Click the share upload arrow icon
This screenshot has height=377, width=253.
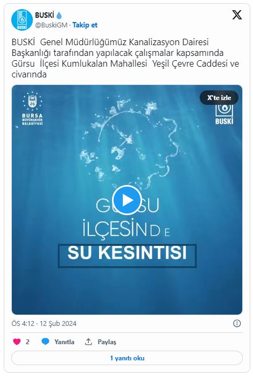coord(88,342)
